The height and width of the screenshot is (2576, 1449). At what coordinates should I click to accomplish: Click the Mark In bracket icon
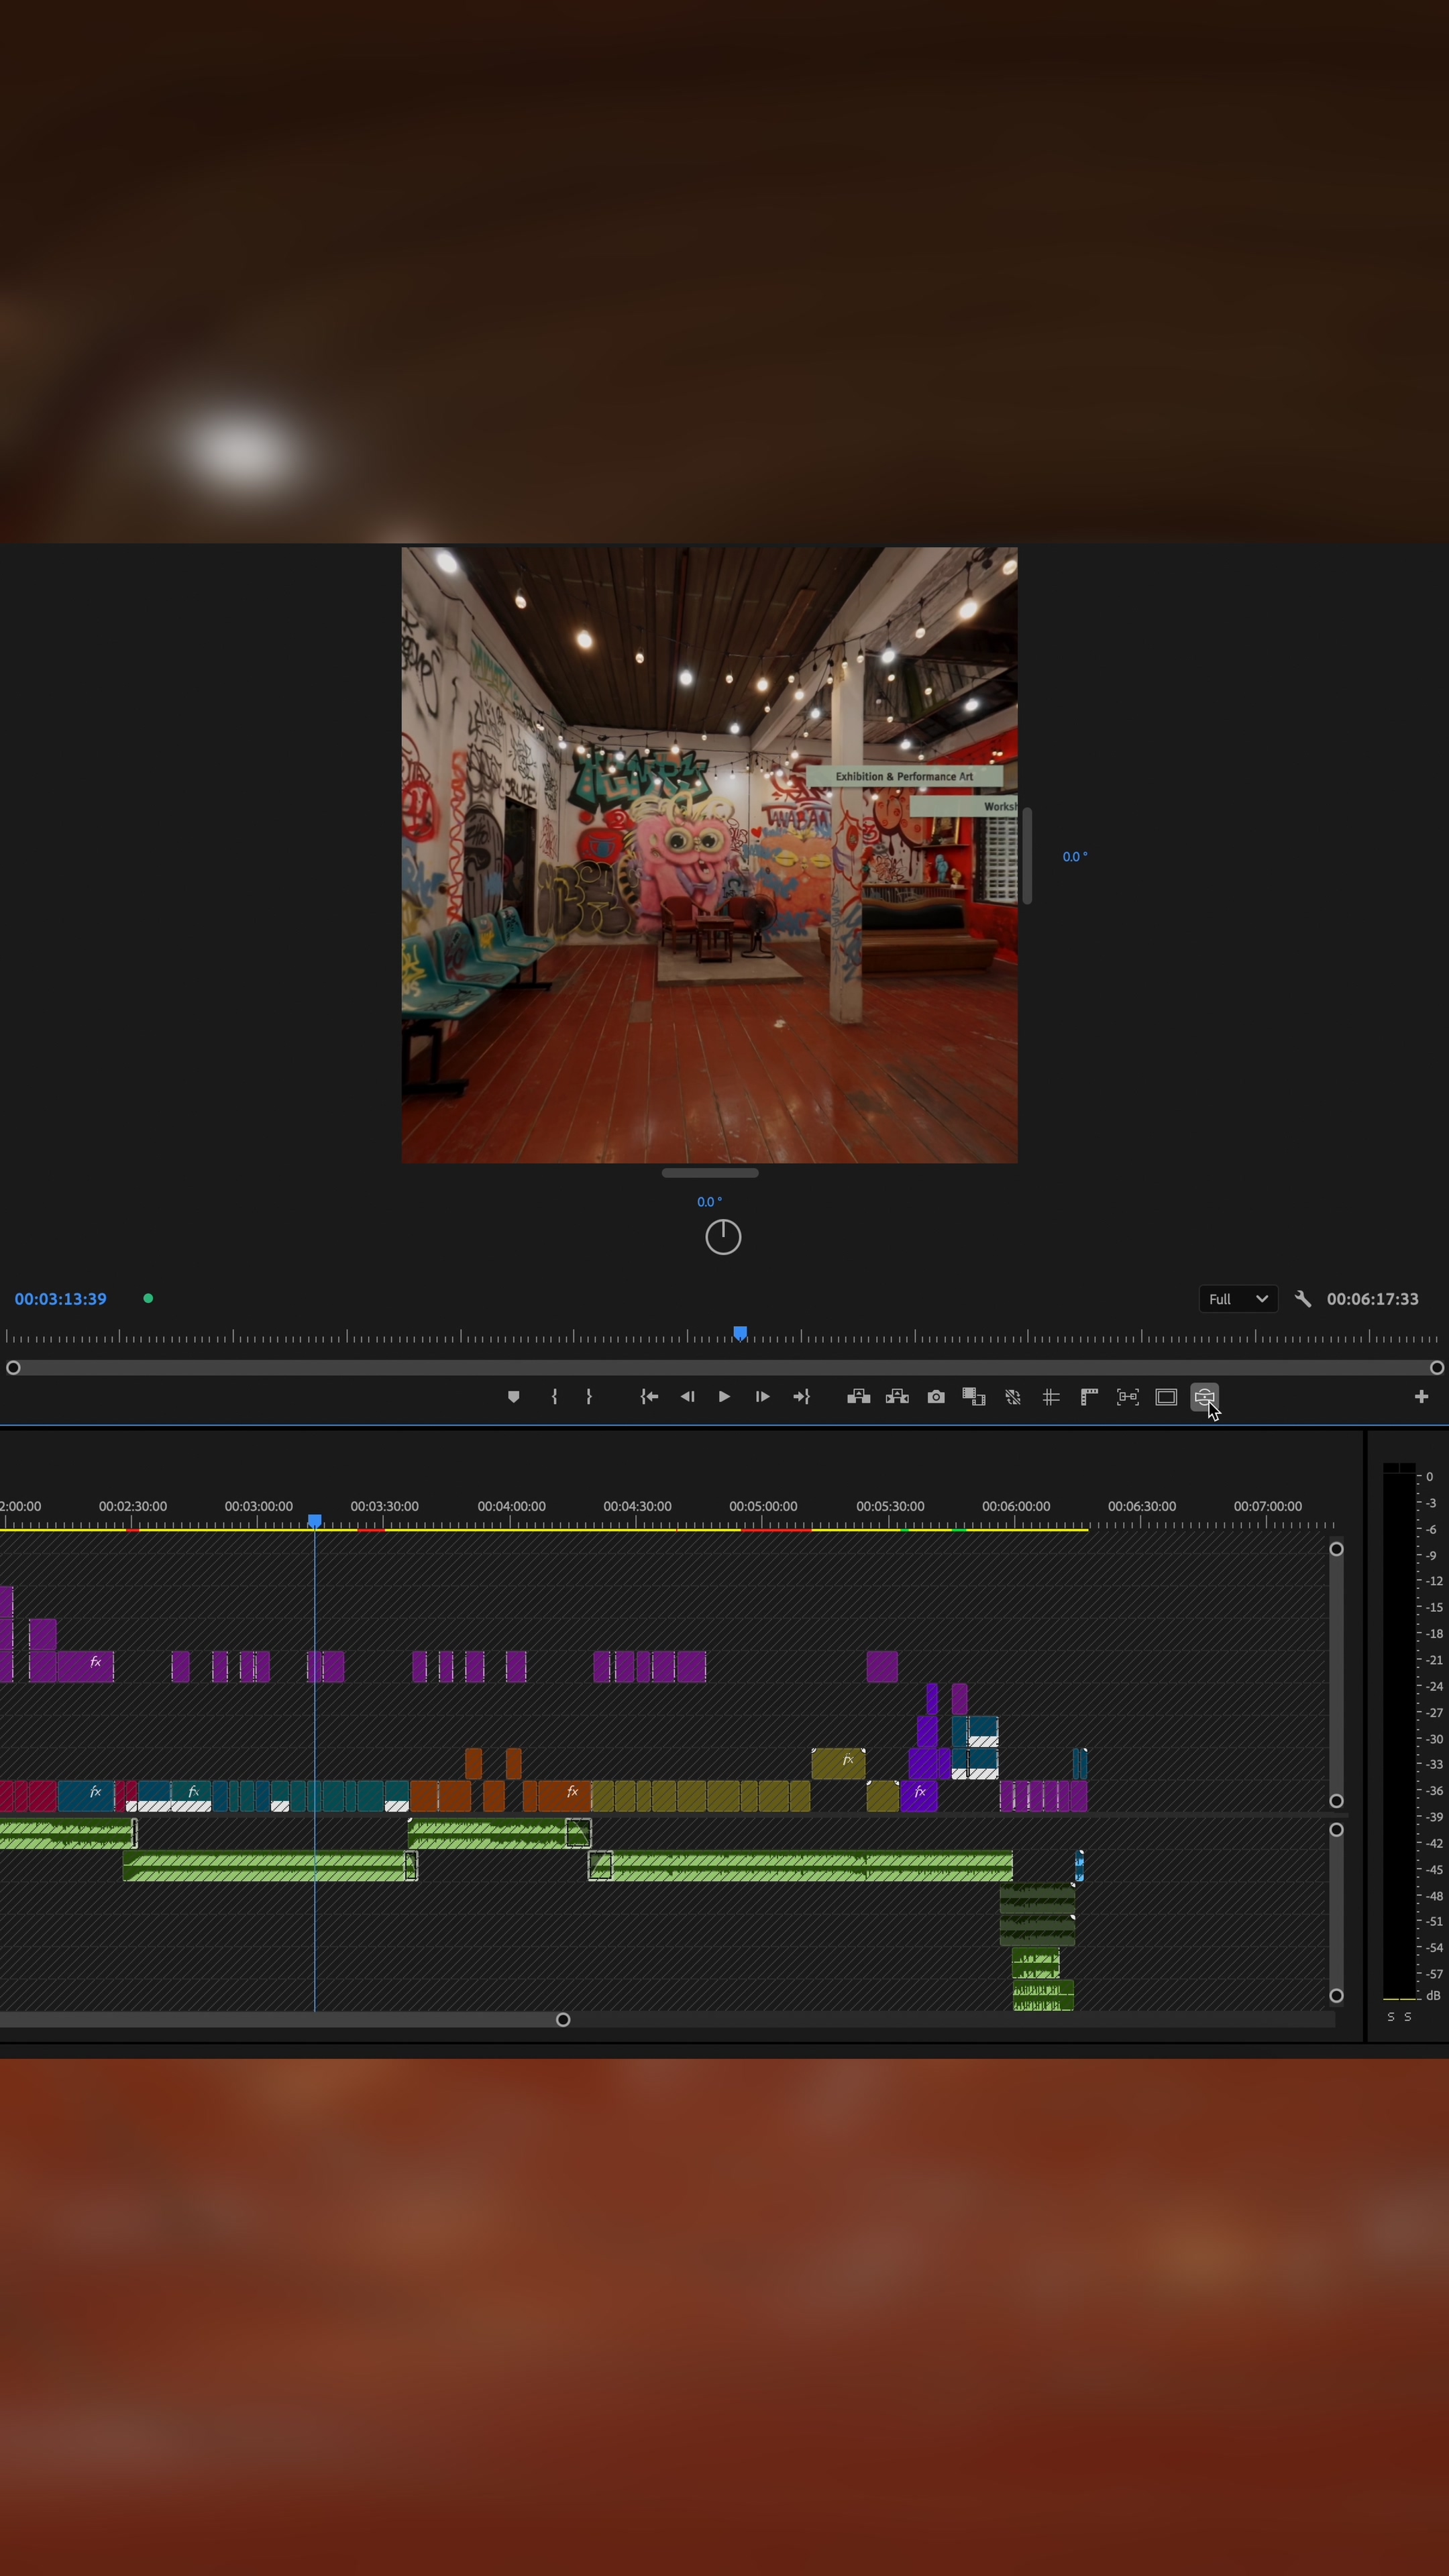[x=554, y=1397]
